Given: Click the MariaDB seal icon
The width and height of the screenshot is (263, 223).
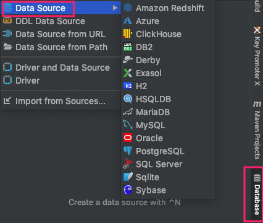Looking at the screenshot, I should (x=128, y=112).
